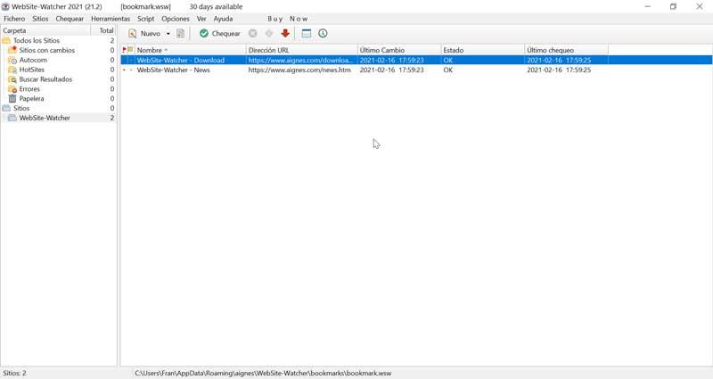The width and height of the screenshot is (713, 379).
Task: Select Sitios con cambios folder
Action: pos(47,50)
